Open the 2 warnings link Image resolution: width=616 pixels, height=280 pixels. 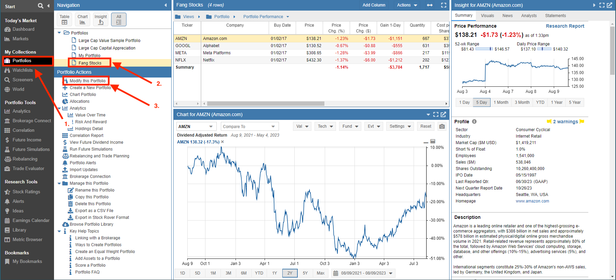[565, 122]
